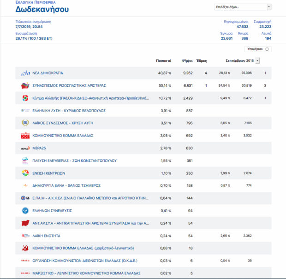
Task: Open the ΕΛΛΗΝΩΝ ΣΥΝΕΛΕΥΣΙΣ link
Action: coord(52,211)
